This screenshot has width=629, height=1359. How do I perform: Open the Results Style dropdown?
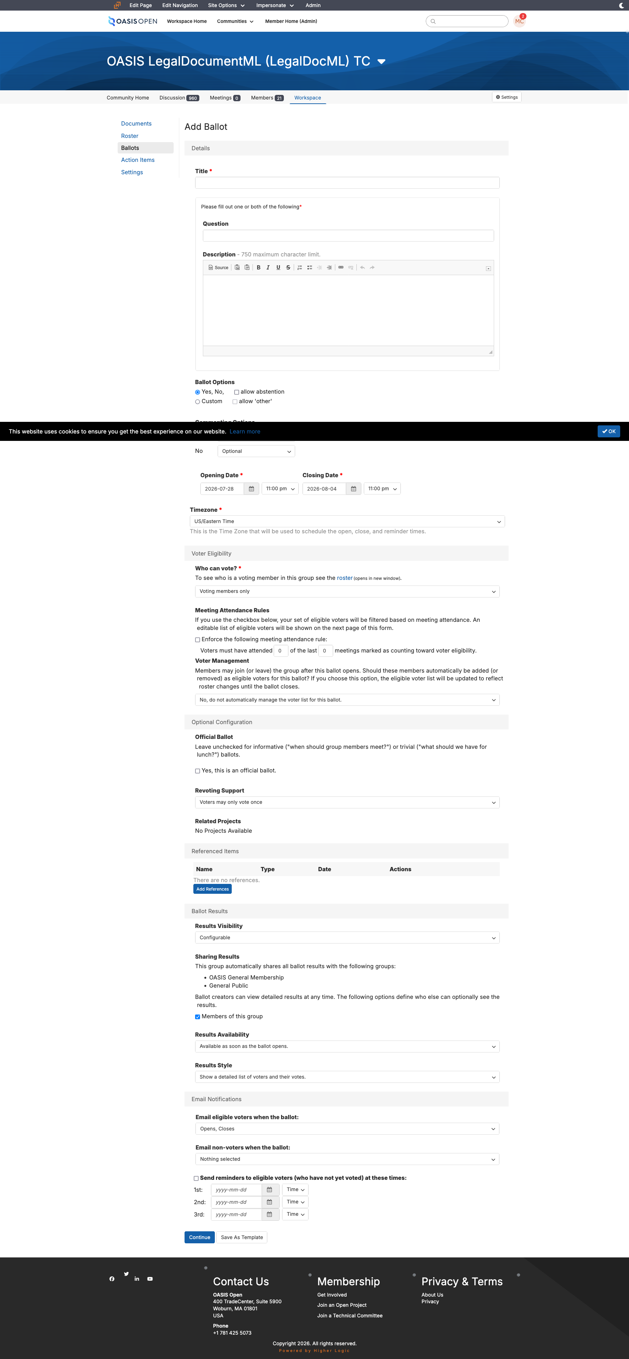click(x=347, y=1077)
